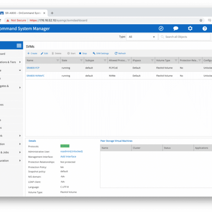Sort by Name column header
Image resolution: width=212 pixels, height=212 pixels.
[x=30, y=60]
